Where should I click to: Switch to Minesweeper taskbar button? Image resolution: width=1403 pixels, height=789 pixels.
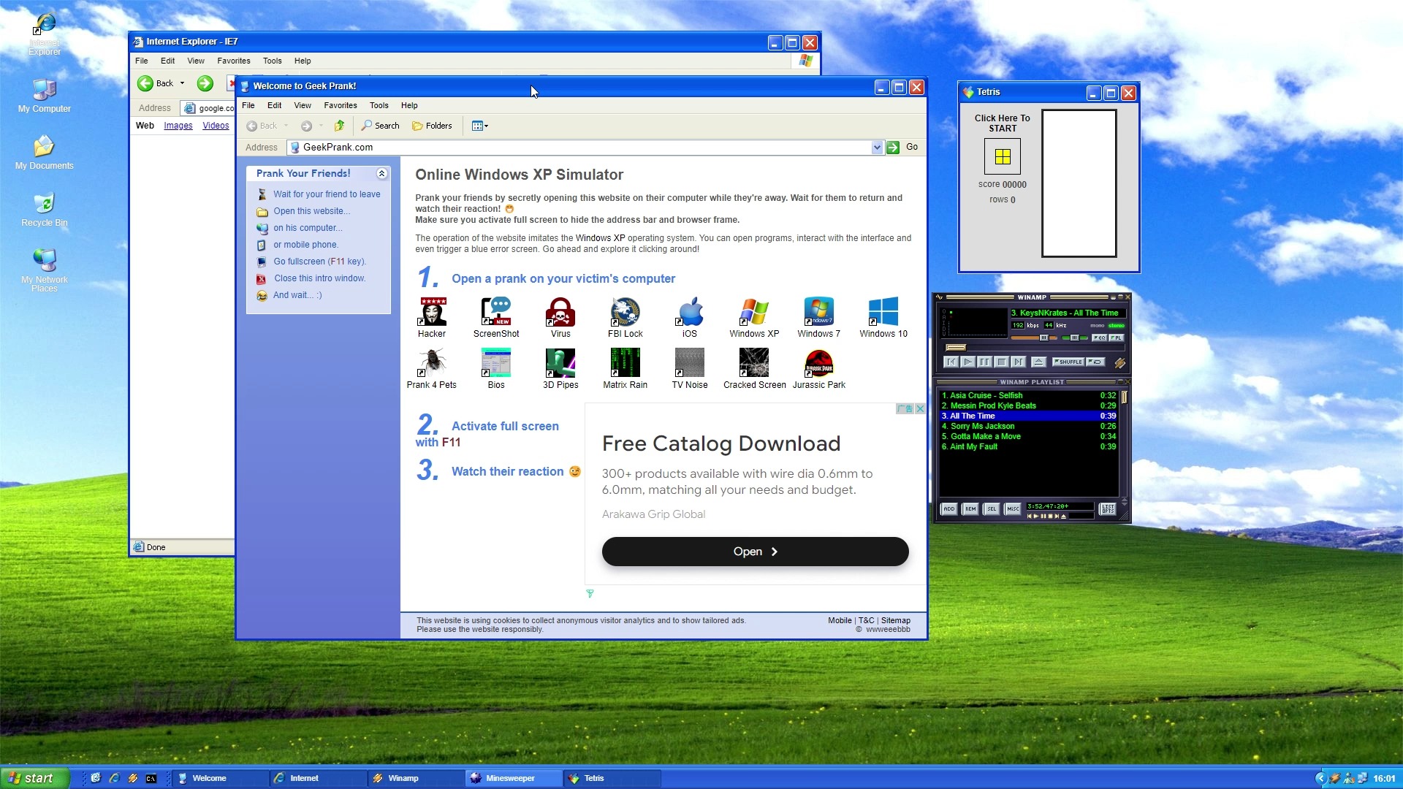(514, 779)
